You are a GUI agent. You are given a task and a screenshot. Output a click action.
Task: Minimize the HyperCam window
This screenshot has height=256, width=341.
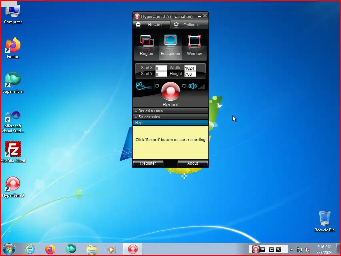click(199, 16)
